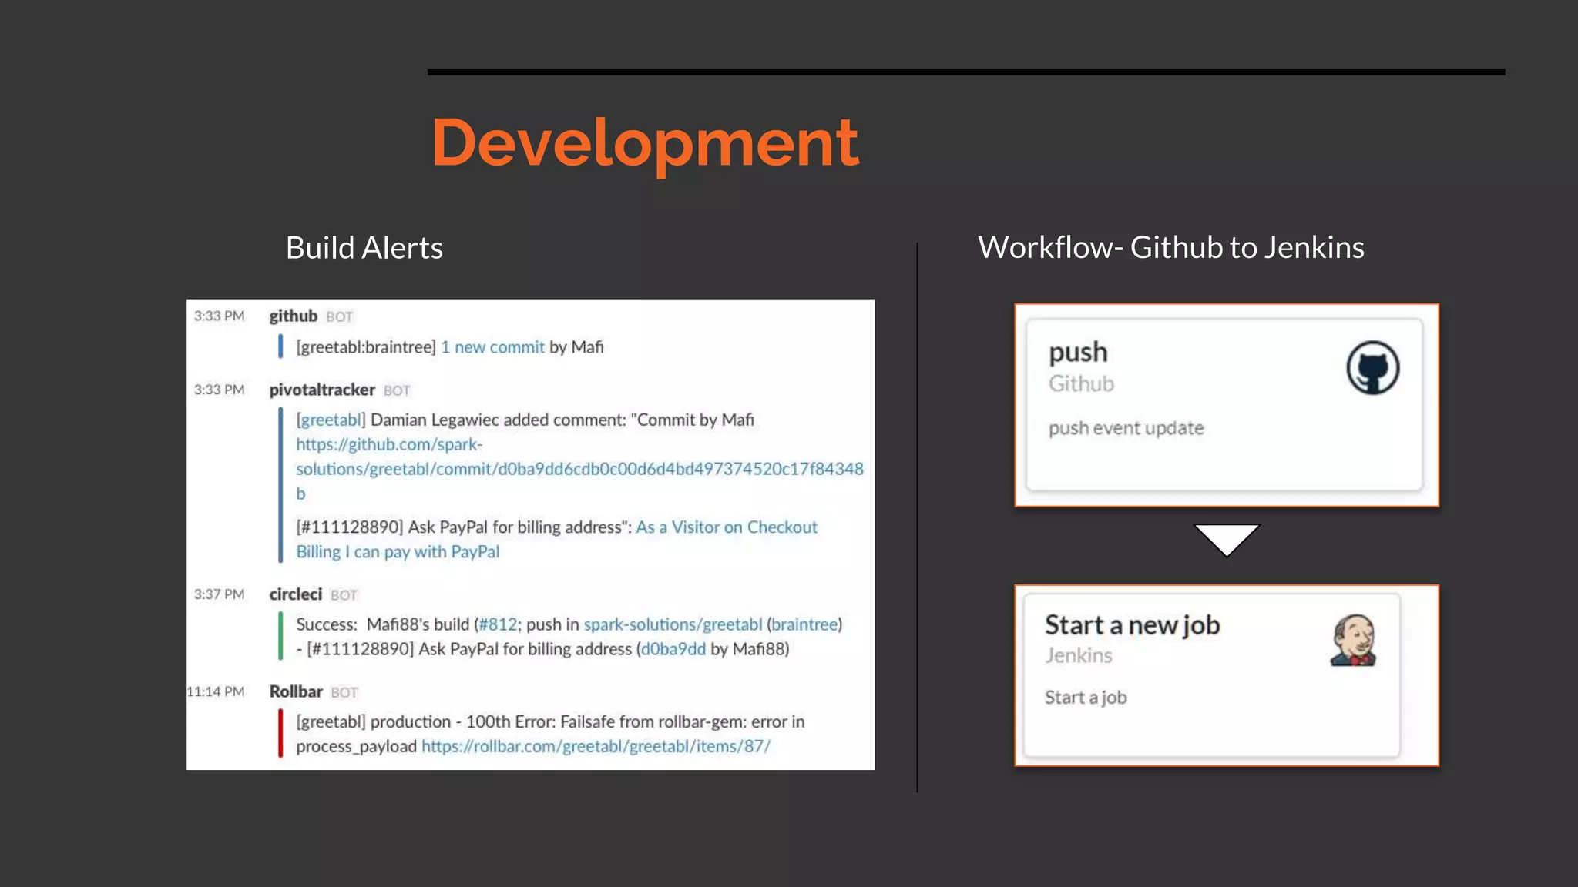Click the 'As a Visitor on Checkout' link
Screen dimensions: 1578x887
(726, 527)
